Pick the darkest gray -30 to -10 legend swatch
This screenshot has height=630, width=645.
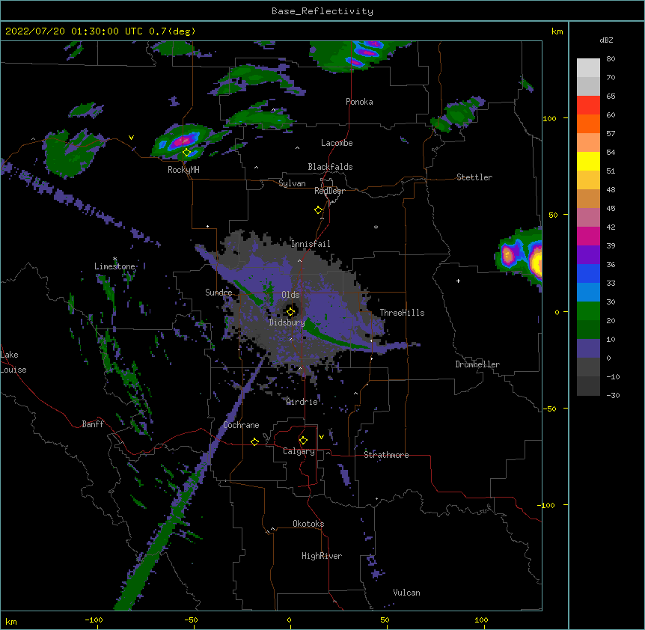tap(588, 386)
